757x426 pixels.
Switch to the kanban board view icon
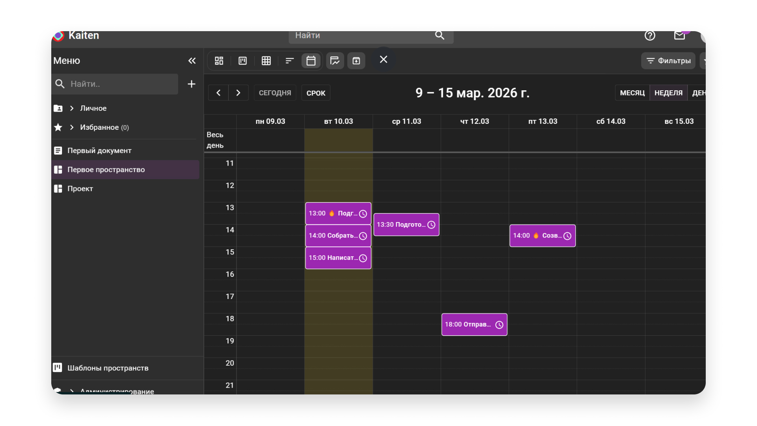tap(242, 61)
